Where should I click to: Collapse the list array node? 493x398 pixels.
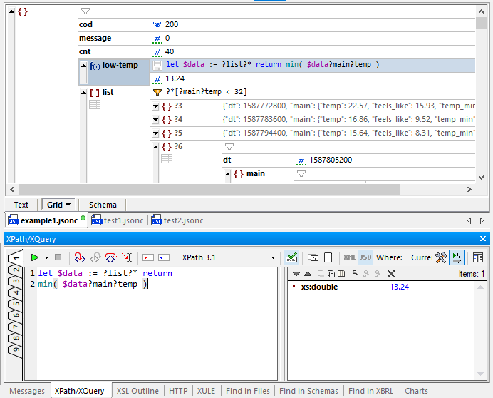pos(83,92)
